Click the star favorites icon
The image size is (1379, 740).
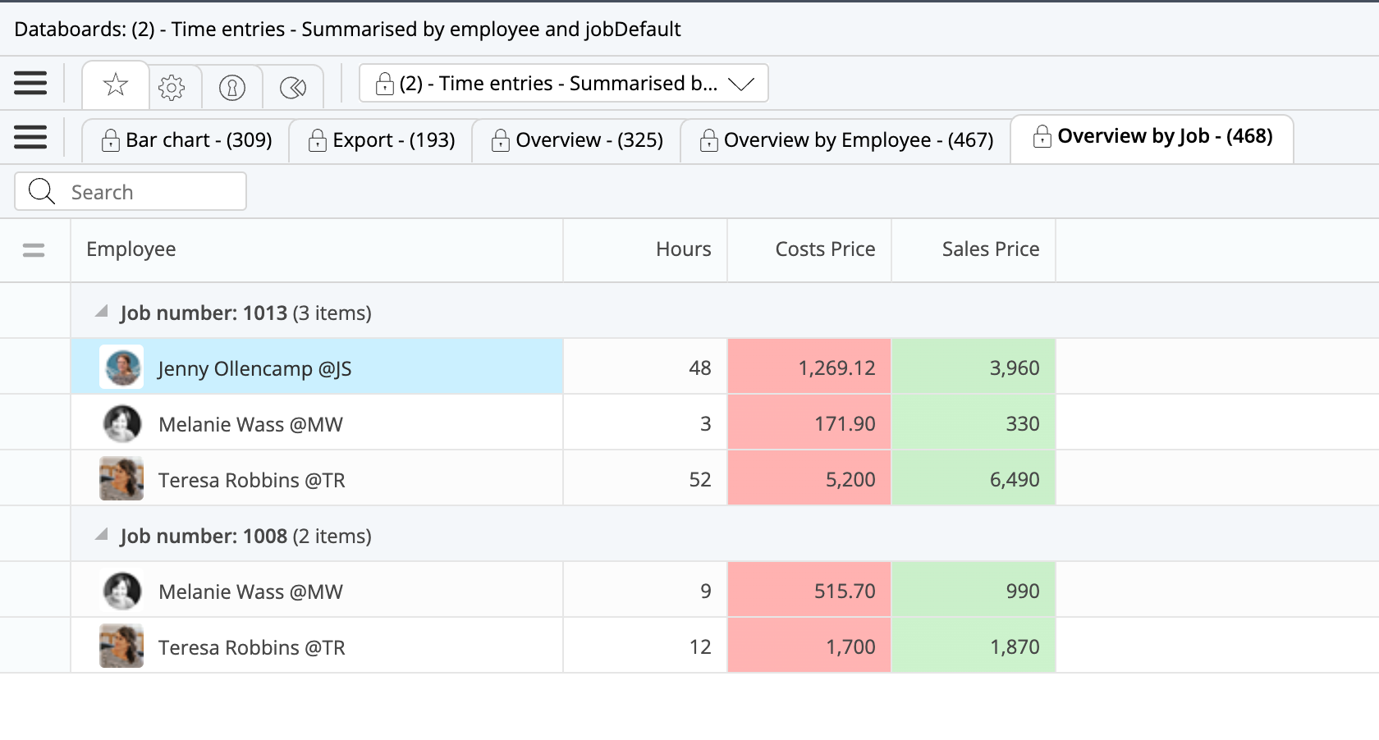click(116, 85)
